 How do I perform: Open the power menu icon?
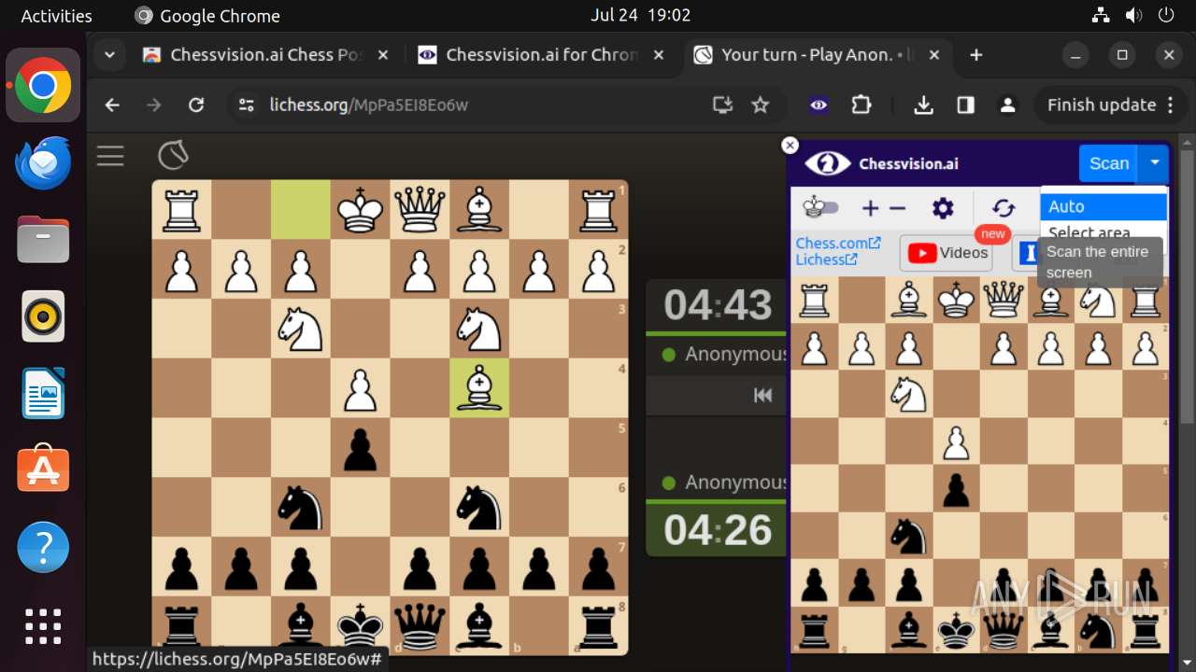click(1166, 15)
